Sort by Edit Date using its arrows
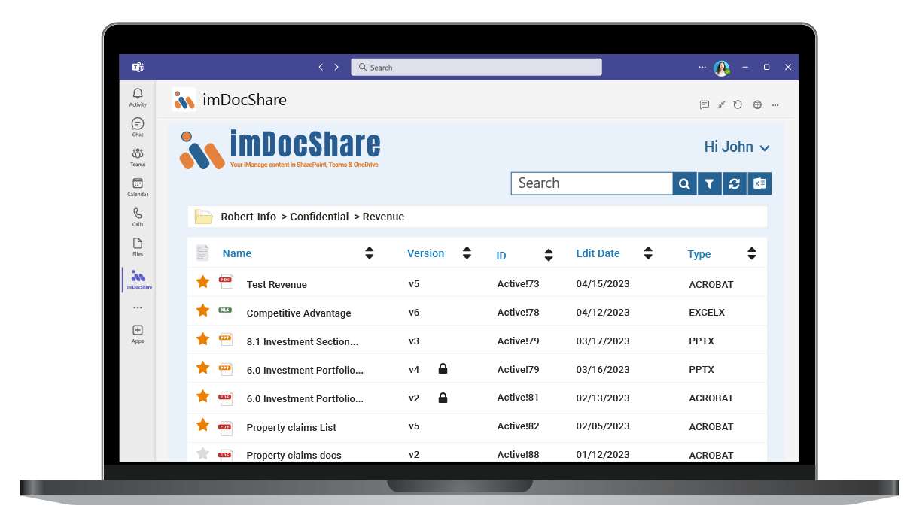904x527 pixels. 648,253
